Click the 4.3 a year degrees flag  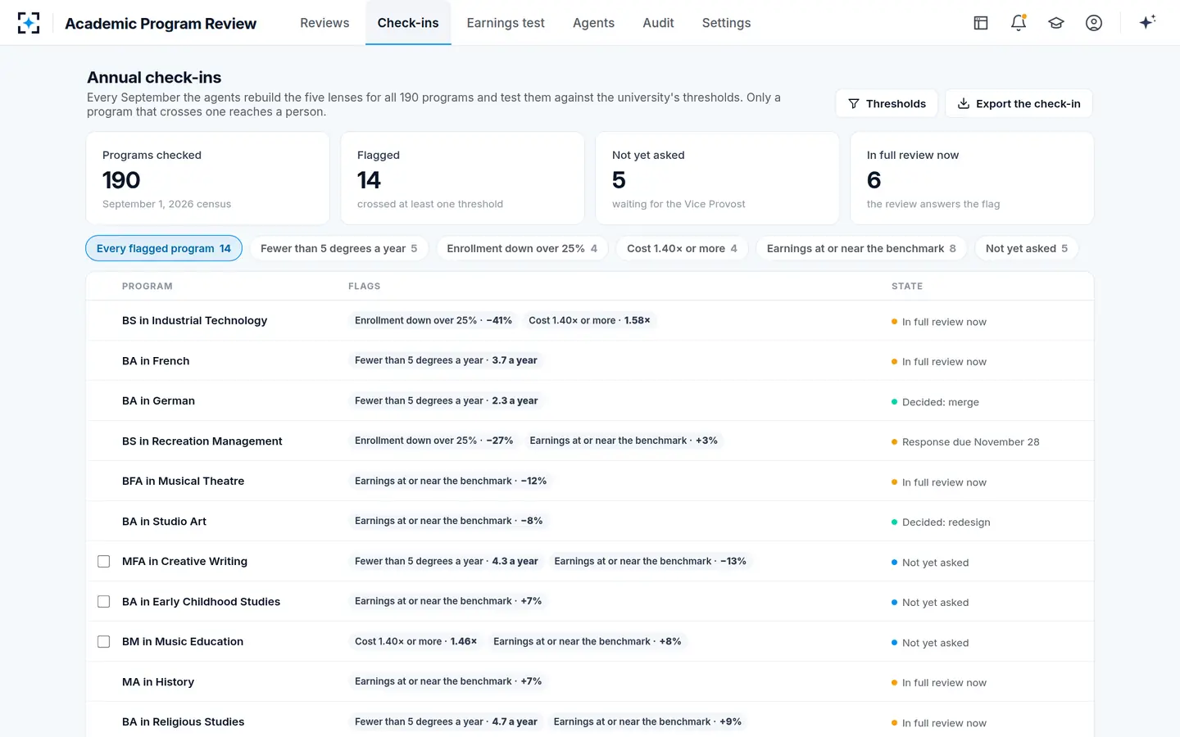click(x=446, y=562)
